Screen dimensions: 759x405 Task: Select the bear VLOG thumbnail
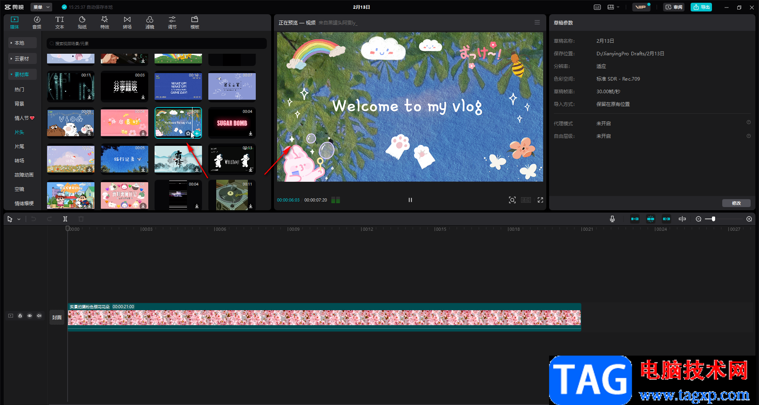pyautogui.click(x=71, y=122)
